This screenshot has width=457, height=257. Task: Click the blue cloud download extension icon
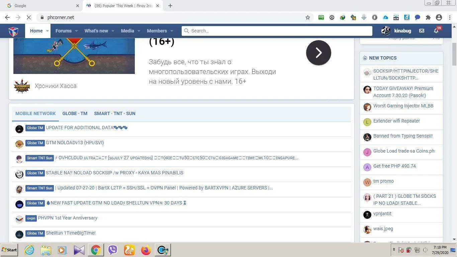click(385, 17)
